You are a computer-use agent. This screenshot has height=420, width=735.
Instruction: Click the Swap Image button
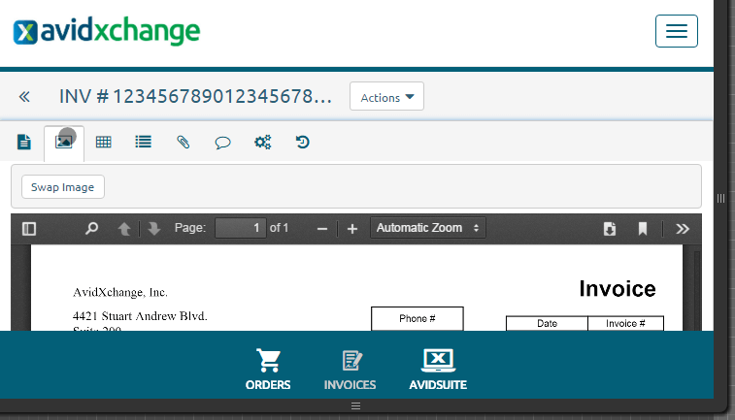pyautogui.click(x=63, y=187)
